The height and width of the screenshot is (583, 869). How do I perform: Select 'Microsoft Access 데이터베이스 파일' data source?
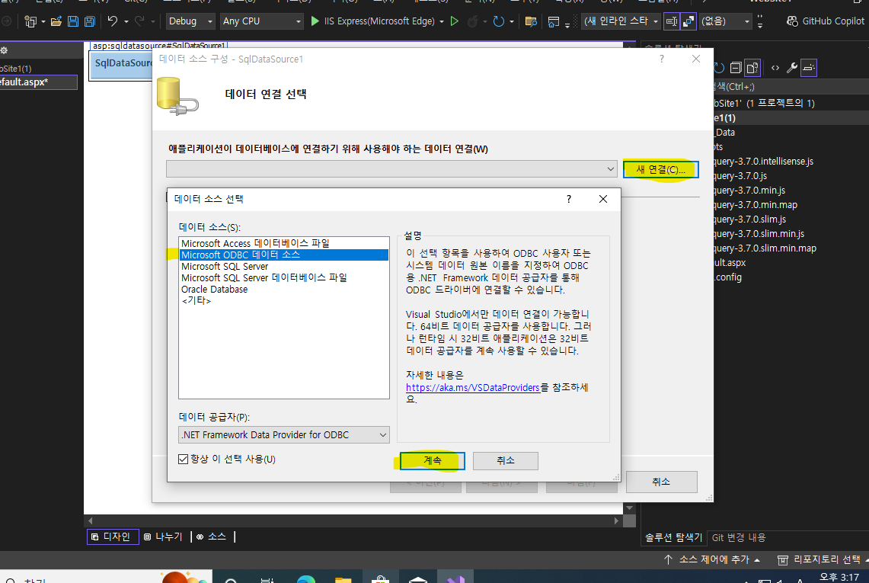tap(283, 243)
